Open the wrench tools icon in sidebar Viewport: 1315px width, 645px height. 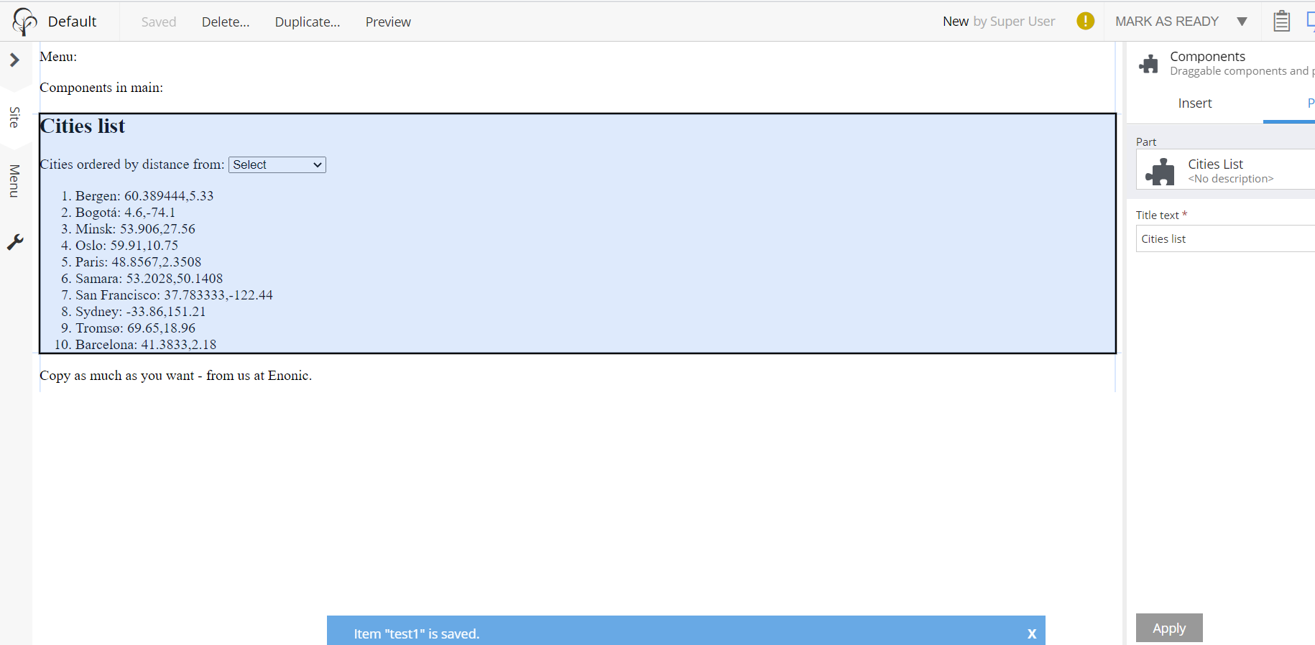15,242
